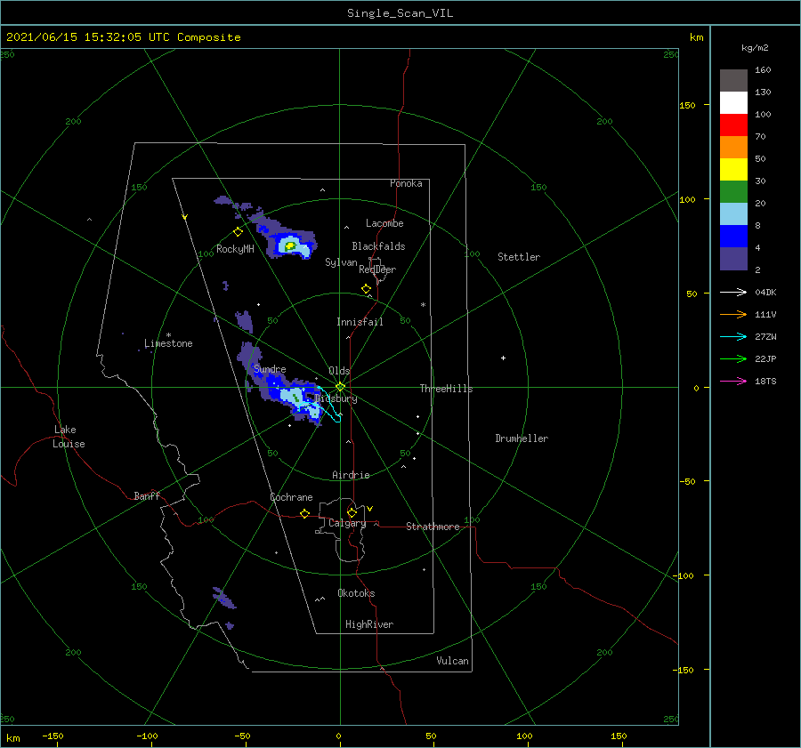Click the orange 50-70 legend swatch

pos(733,148)
